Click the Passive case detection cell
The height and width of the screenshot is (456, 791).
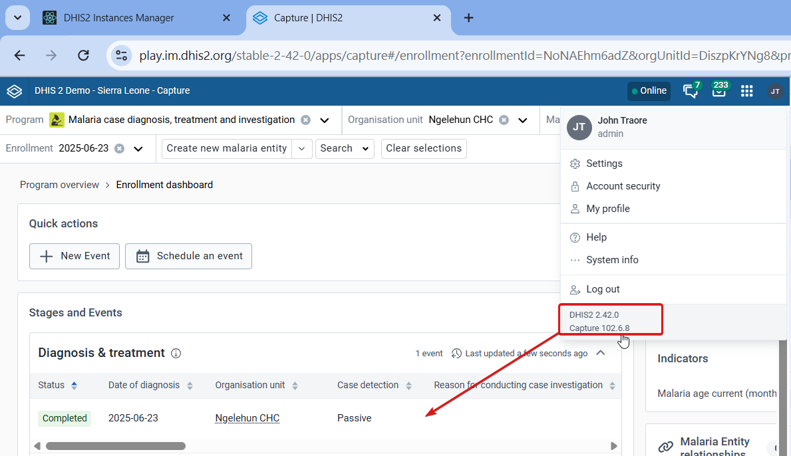354,418
